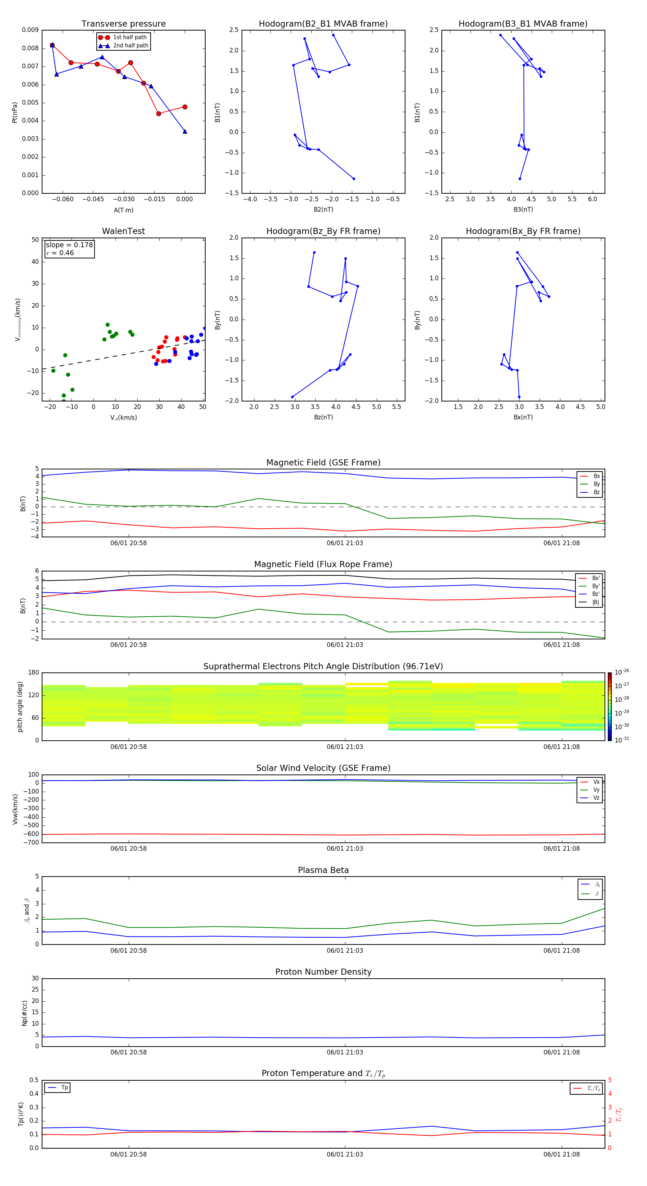Image resolution: width=647 pixels, height=1186 pixels.
Task: Click the 'Bx(nT)' hodogram axis label
Action: point(523,417)
